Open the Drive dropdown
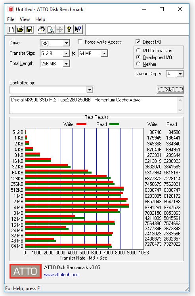Screen dimensions: 195x296 click(x=66, y=43)
